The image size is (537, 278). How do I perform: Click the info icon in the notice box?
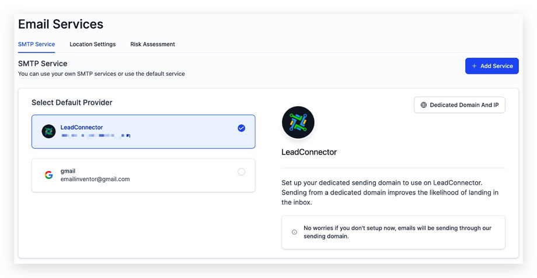tap(294, 232)
